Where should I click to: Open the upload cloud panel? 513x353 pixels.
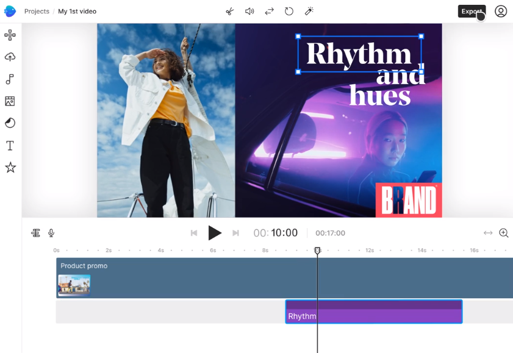(x=10, y=57)
